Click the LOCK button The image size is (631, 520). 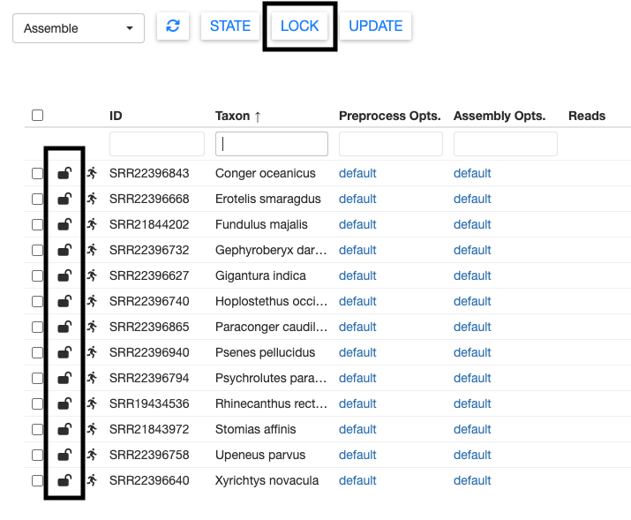coord(299,26)
